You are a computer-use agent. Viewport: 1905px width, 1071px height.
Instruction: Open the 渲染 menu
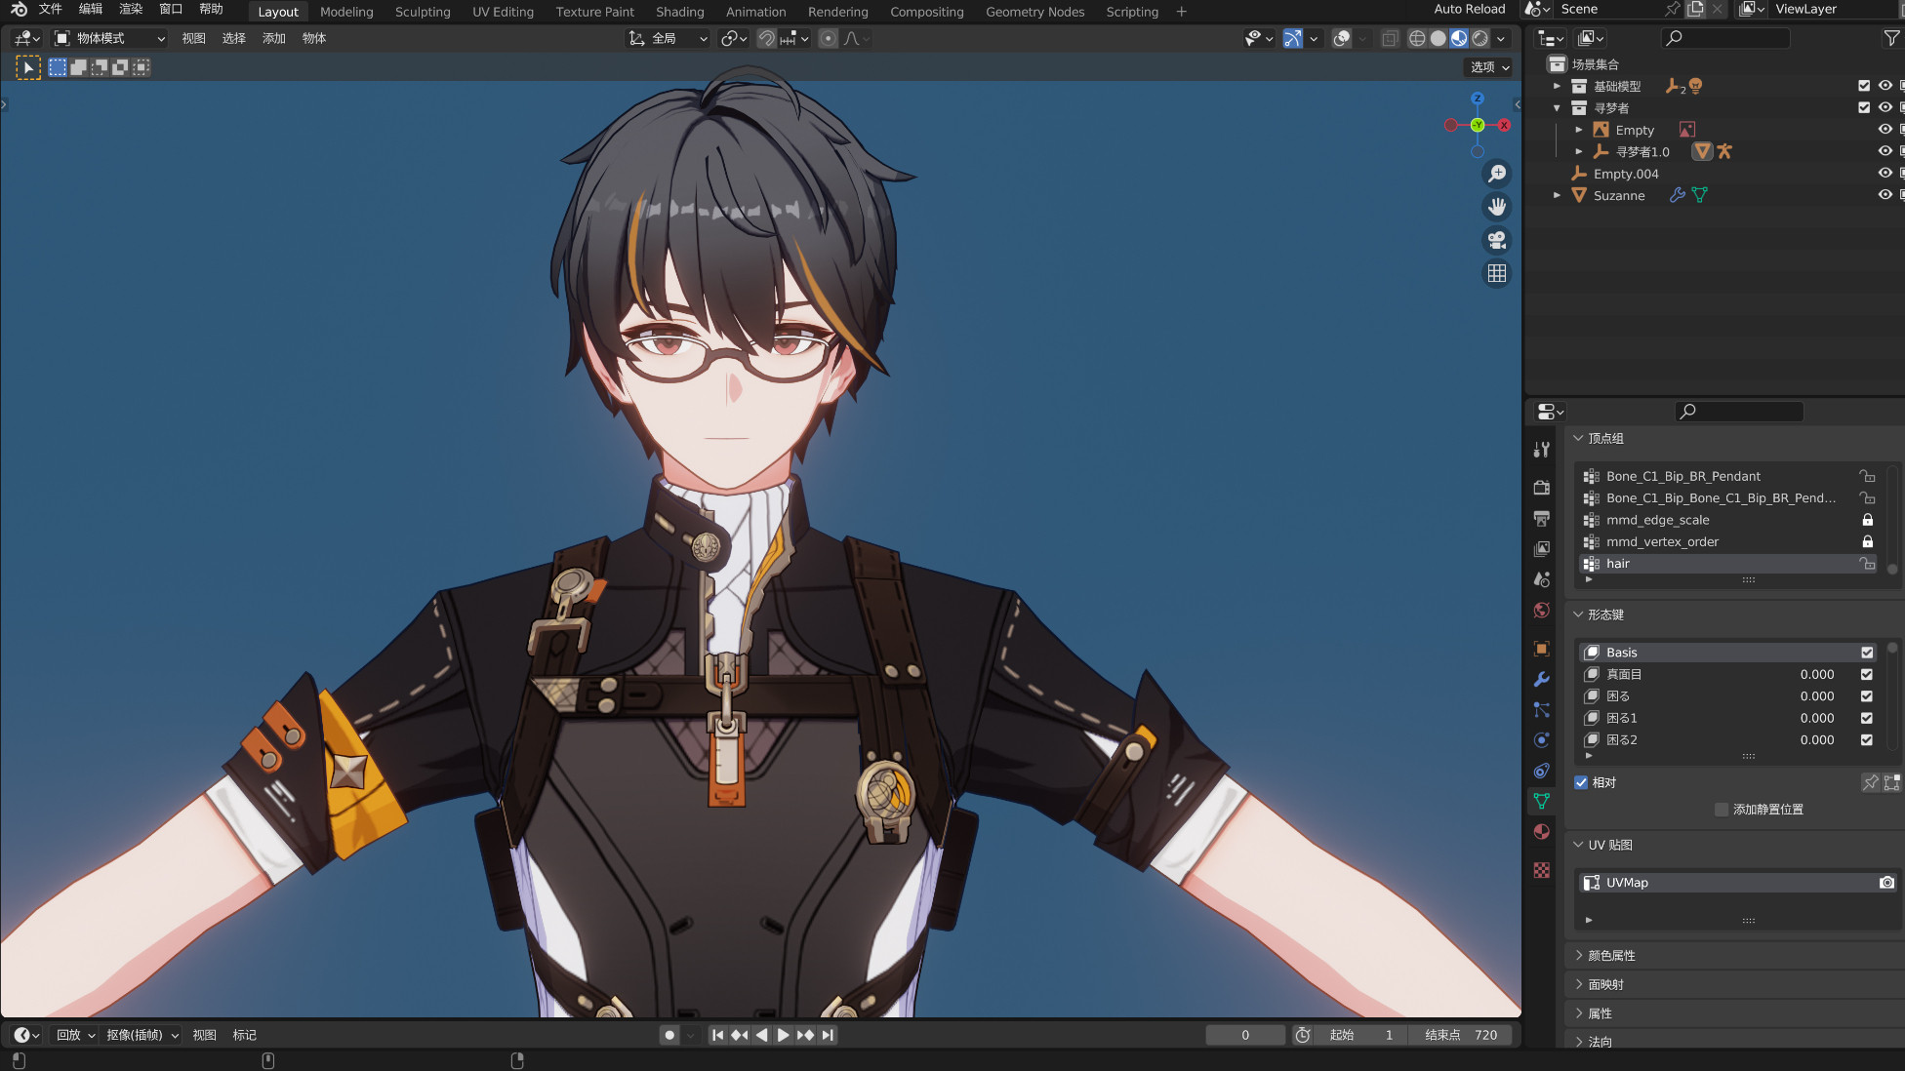click(130, 9)
